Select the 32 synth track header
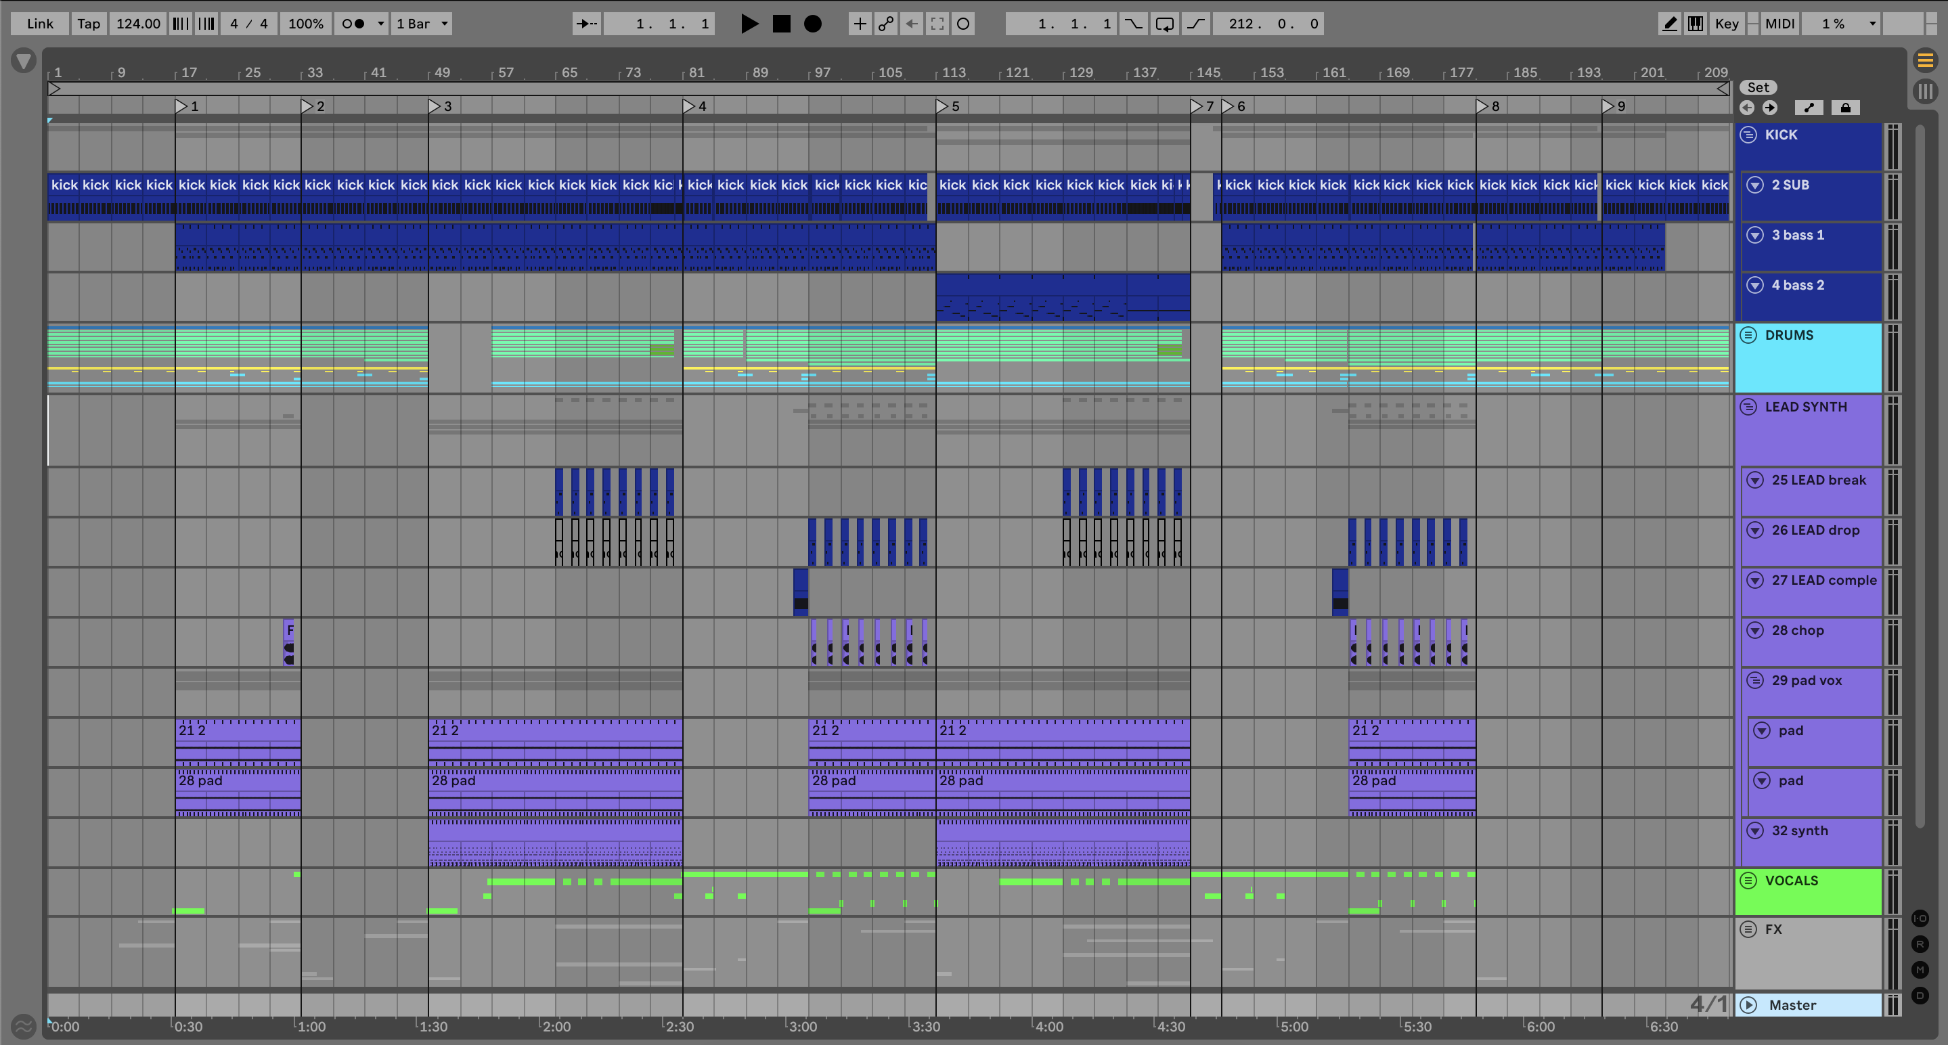1948x1045 pixels. [1812, 841]
